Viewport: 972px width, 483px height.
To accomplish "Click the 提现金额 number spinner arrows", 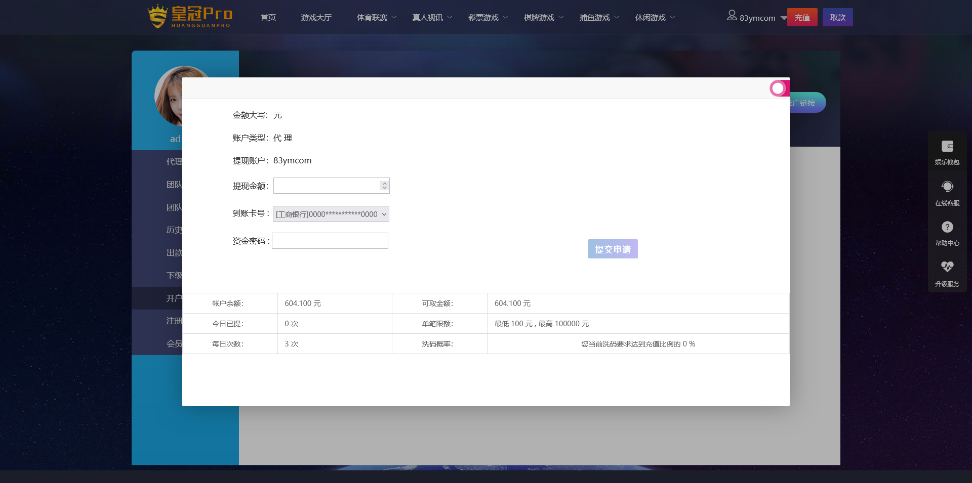I will pos(385,186).
